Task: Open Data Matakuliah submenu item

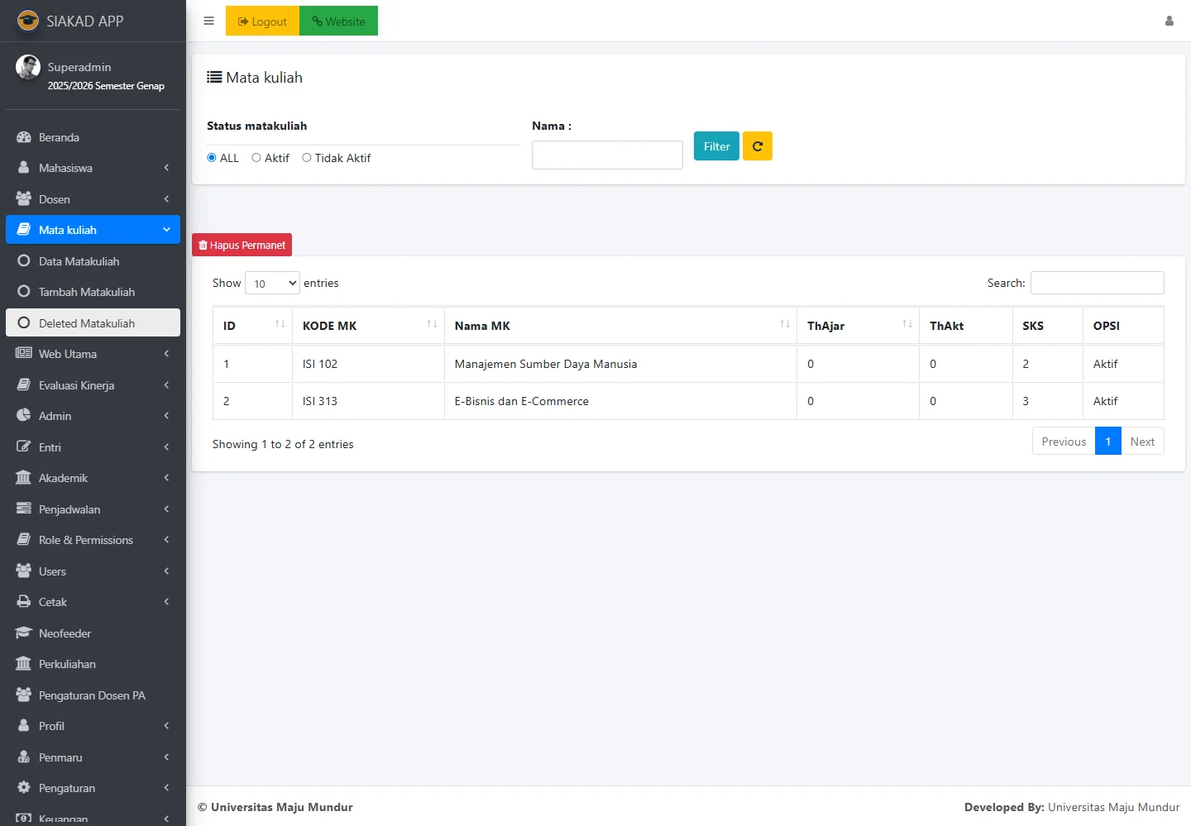Action: point(79,261)
